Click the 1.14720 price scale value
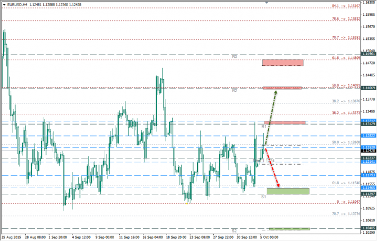 point(369,63)
